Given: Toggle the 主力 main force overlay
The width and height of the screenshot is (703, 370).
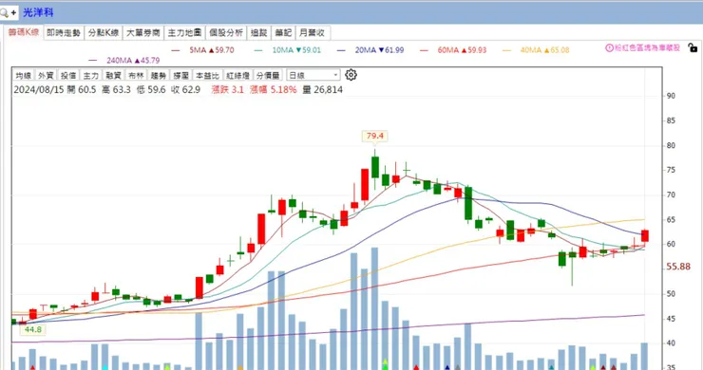Looking at the screenshot, I should [x=90, y=75].
